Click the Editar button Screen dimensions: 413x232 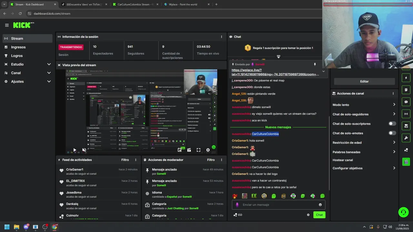pos(364,82)
